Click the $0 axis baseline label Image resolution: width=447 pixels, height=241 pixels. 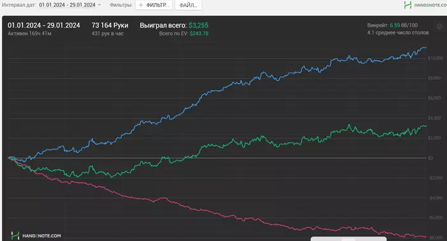click(430, 158)
